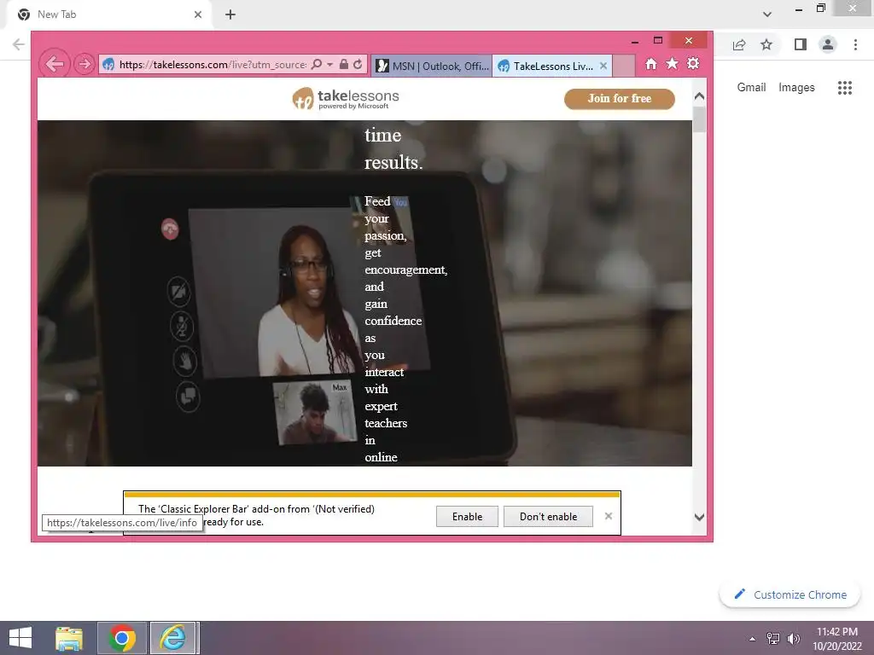Screen dimensions: 874x655
Task: Click the Chrome taskbar icon
Action: [x=122, y=638]
